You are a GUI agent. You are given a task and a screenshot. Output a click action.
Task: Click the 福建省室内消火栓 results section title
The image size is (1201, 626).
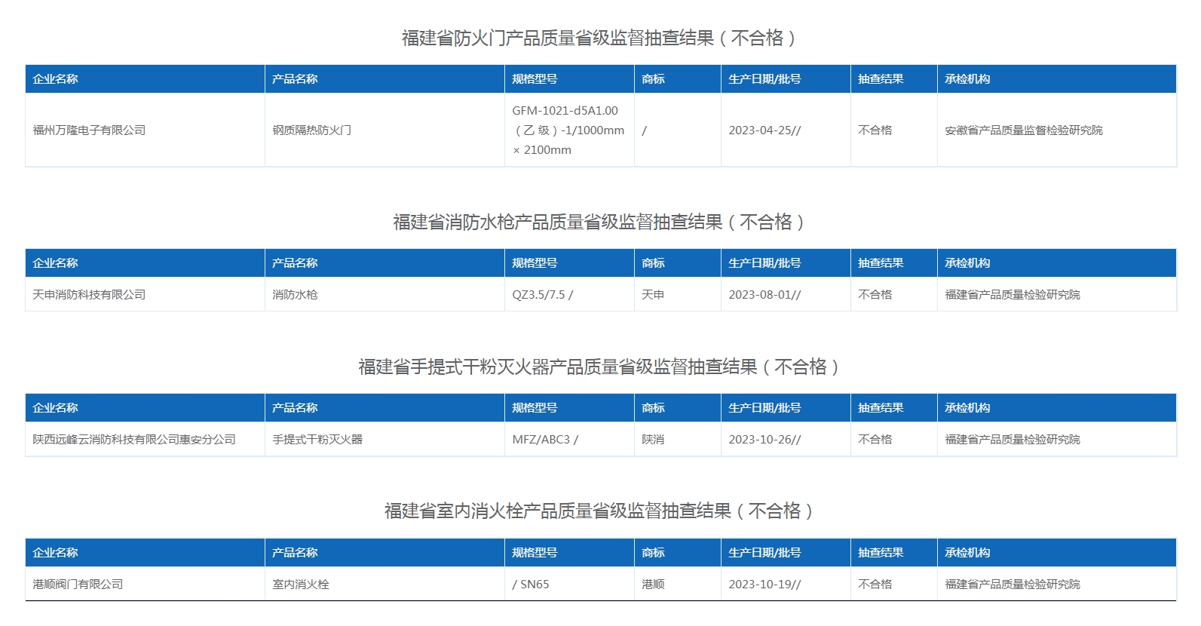click(x=600, y=511)
